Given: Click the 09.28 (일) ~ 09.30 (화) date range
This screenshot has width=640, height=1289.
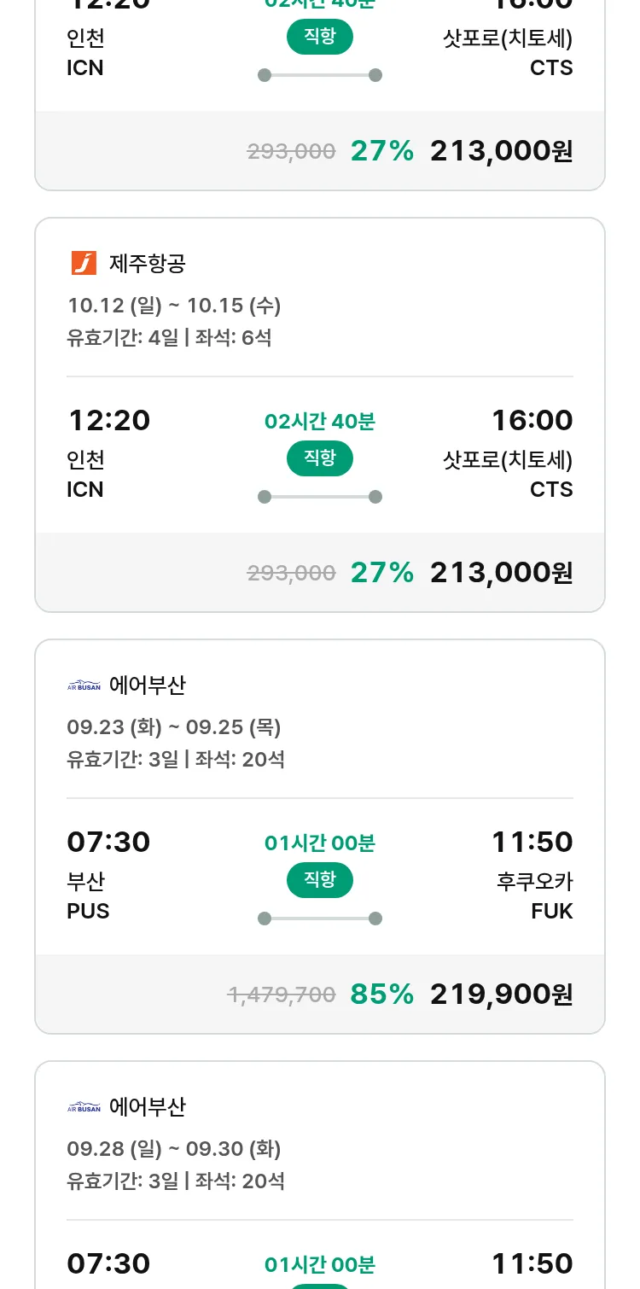Looking at the screenshot, I should point(174,1148).
